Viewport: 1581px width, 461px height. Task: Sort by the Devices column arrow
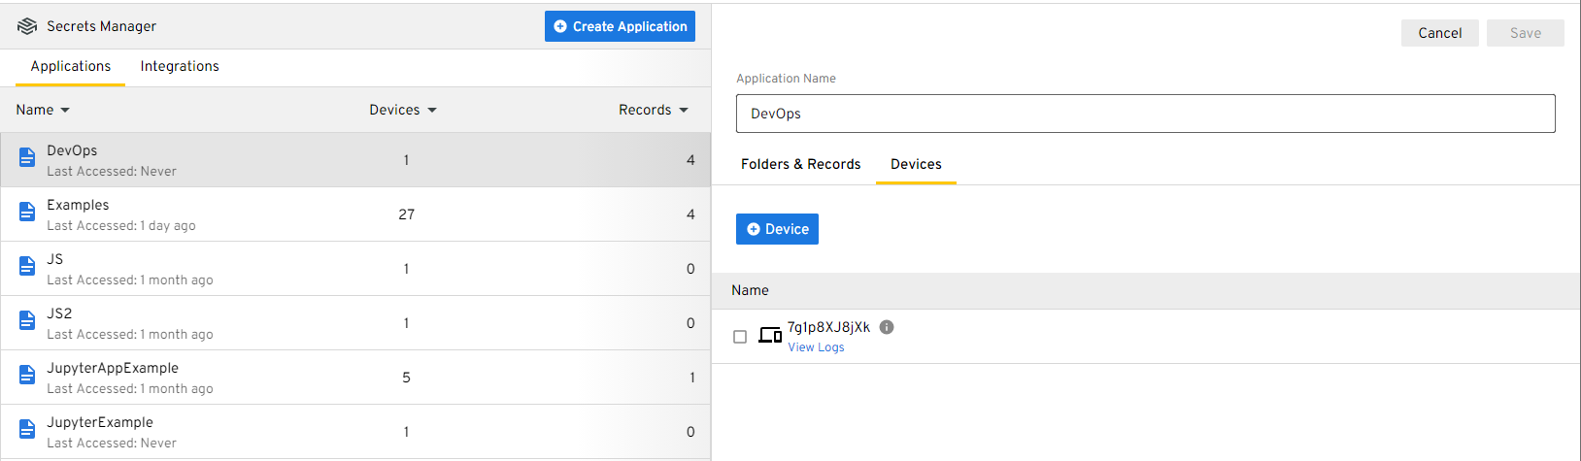coord(432,111)
